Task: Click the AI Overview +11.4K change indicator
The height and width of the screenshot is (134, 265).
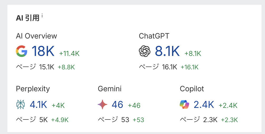Action: [69, 54]
